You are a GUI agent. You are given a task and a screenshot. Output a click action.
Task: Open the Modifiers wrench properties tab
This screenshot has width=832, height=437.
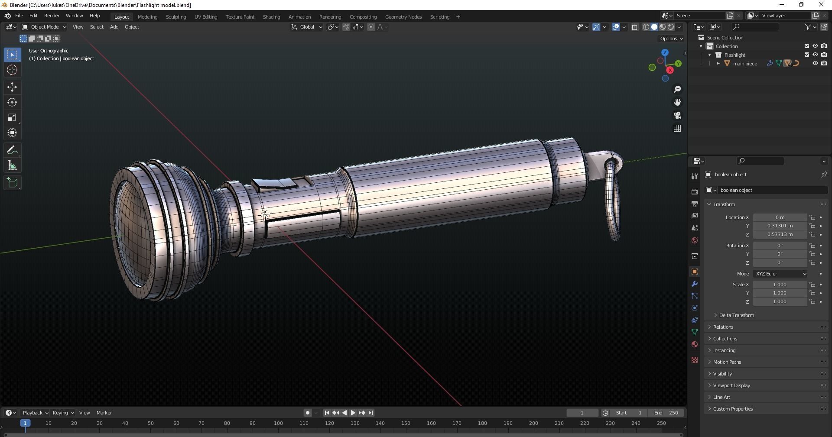pos(695,284)
